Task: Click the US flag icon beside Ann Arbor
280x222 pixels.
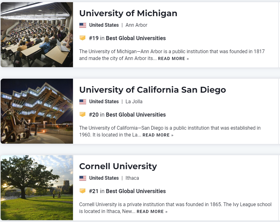Action: coord(83,25)
